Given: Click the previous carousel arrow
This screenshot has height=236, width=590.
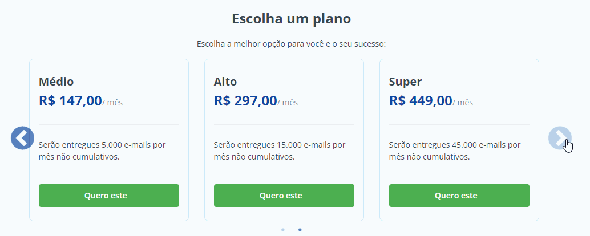Looking at the screenshot, I should click(x=23, y=138).
